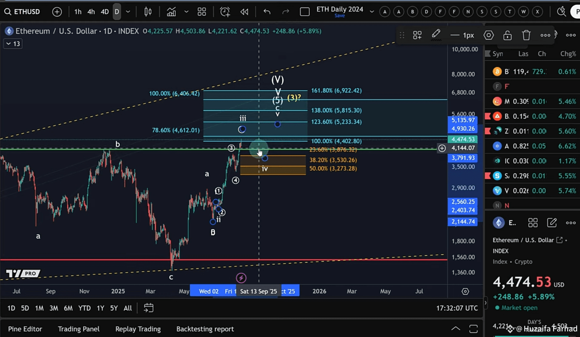Open symbol details three-dots menu
The image size is (580, 337).
click(x=571, y=223)
